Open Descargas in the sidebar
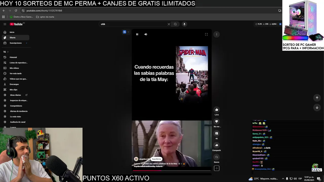The height and width of the screenshot is (182, 324). pyautogui.click(x=15, y=84)
